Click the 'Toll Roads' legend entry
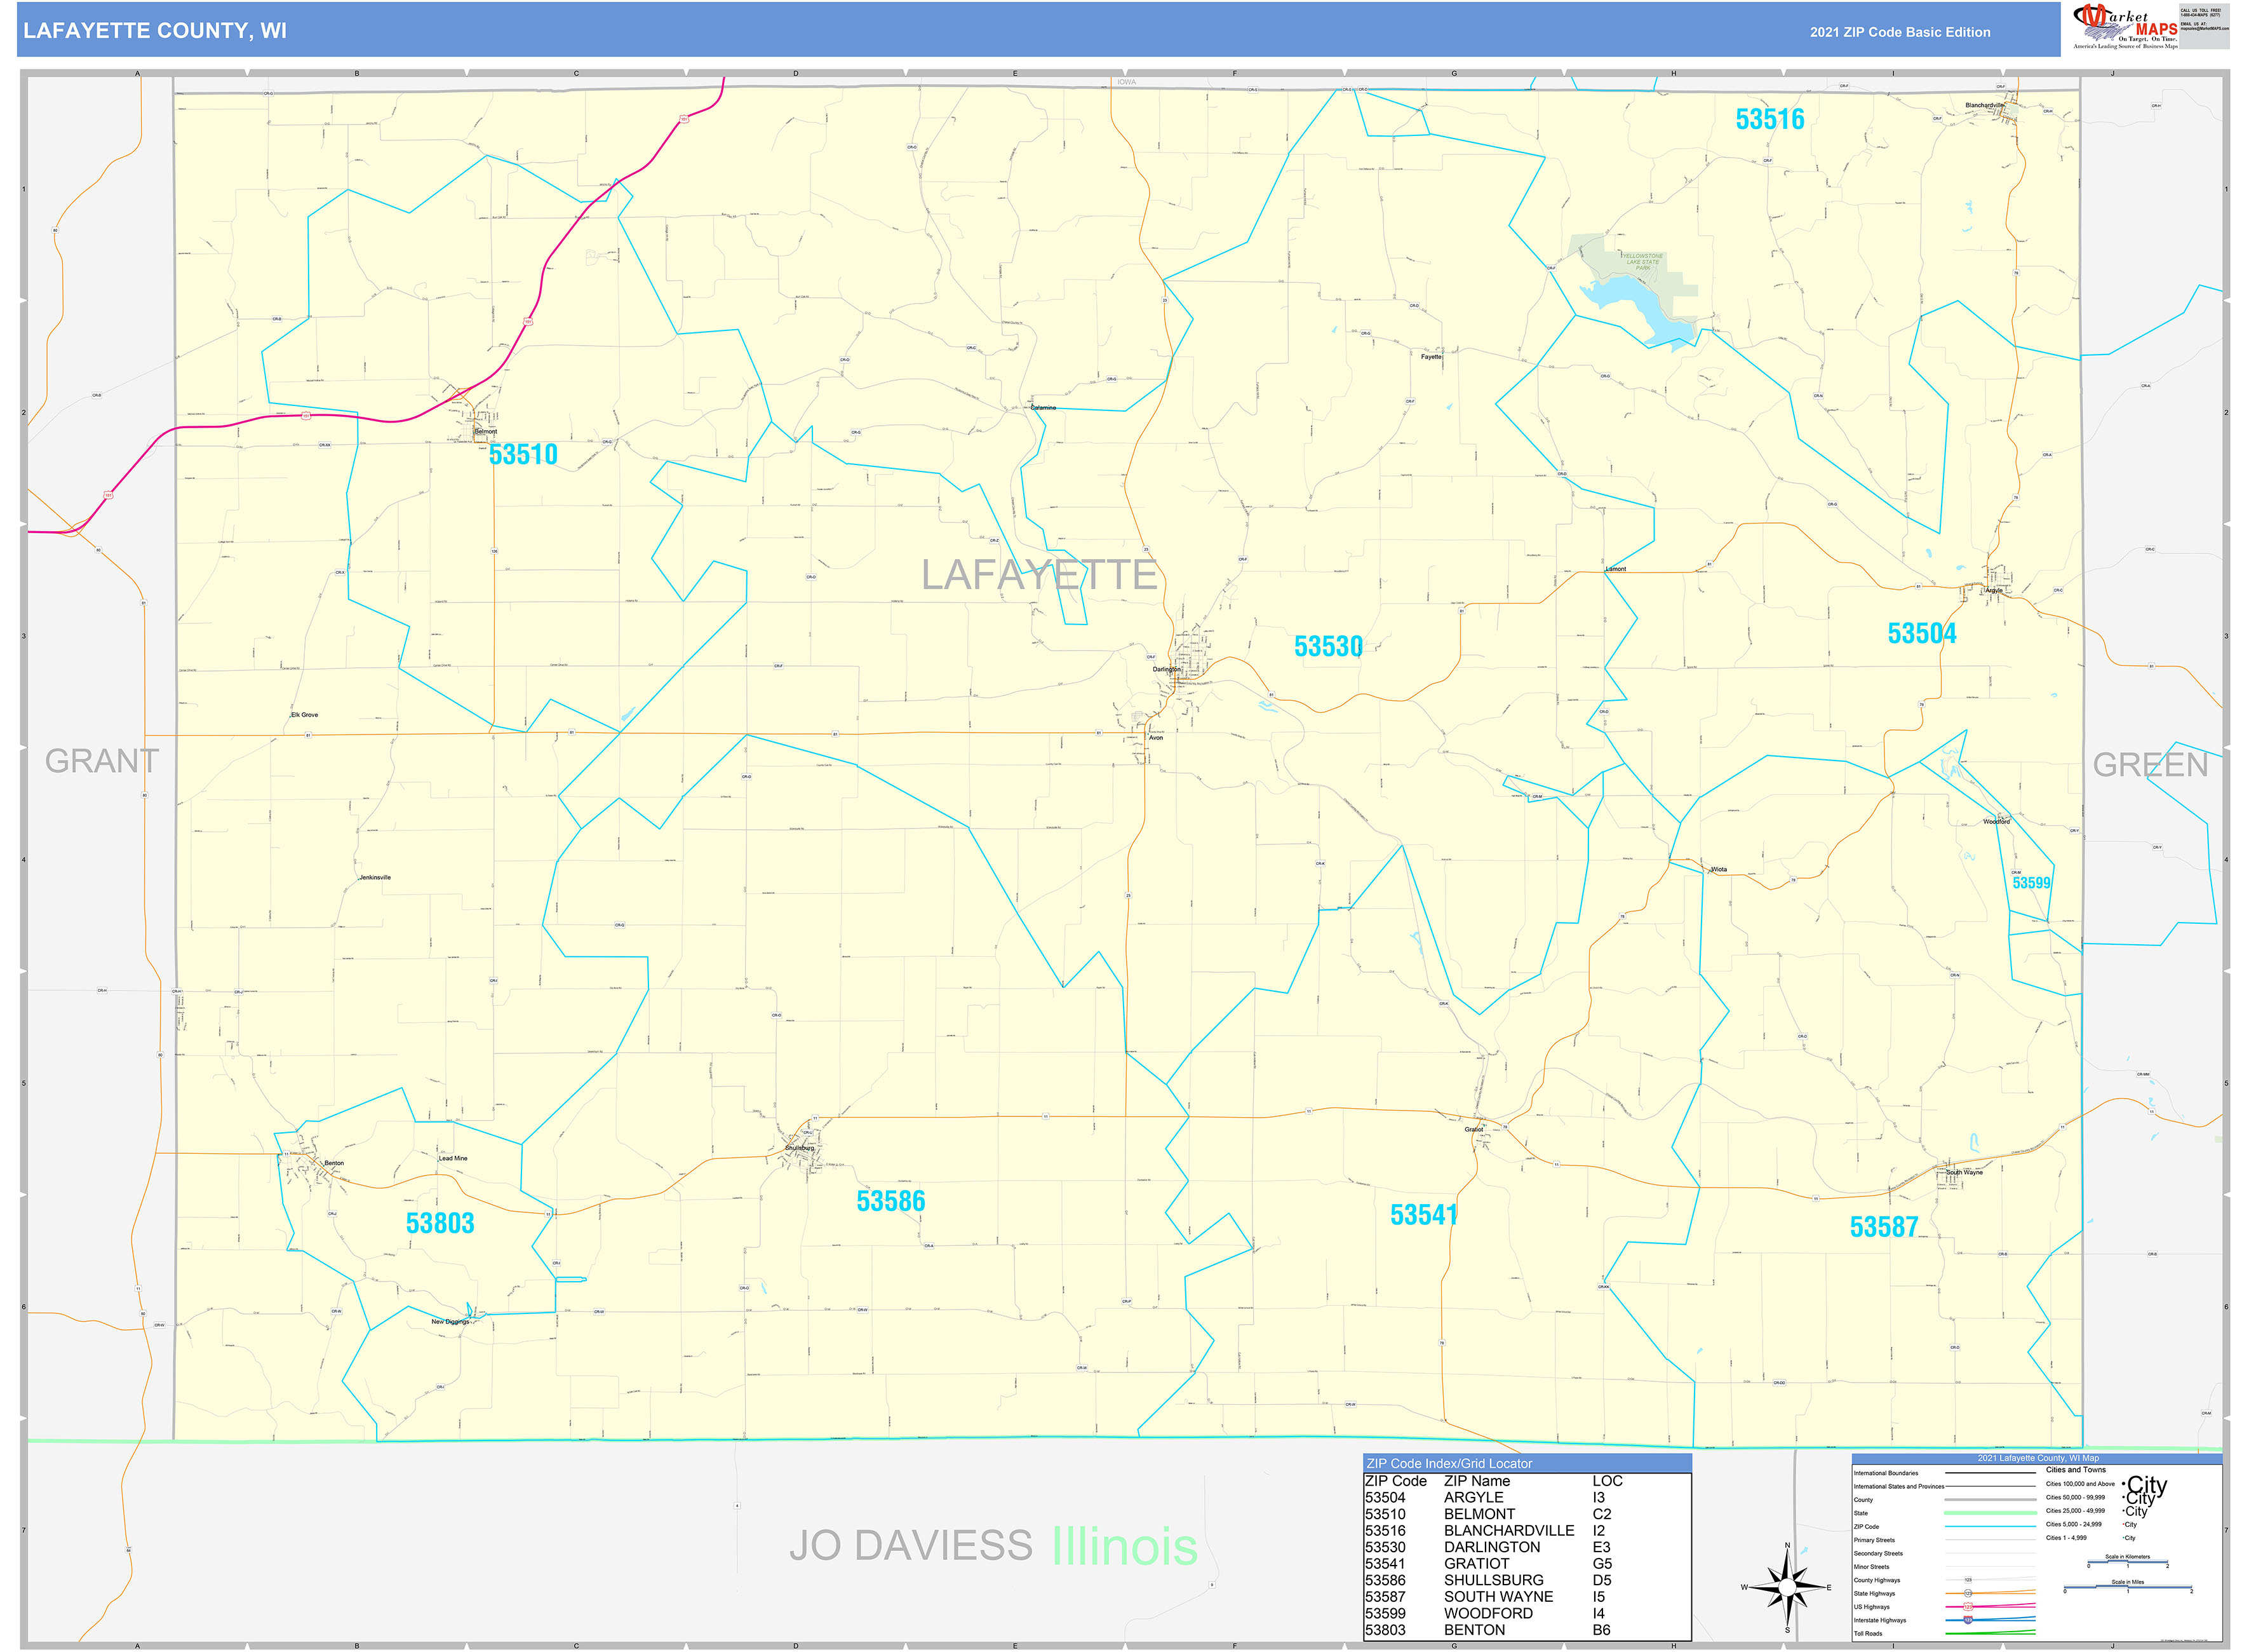This screenshot has width=2249, height=1652. click(x=1867, y=1634)
